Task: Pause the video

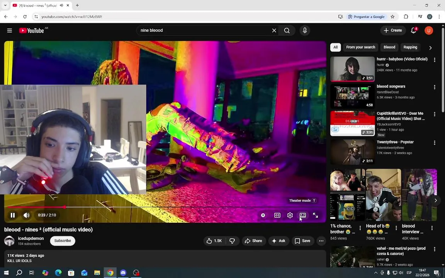Action: click(x=12, y=215)
